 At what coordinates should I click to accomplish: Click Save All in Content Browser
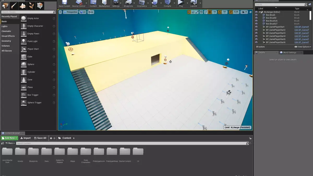coord(40,138)
